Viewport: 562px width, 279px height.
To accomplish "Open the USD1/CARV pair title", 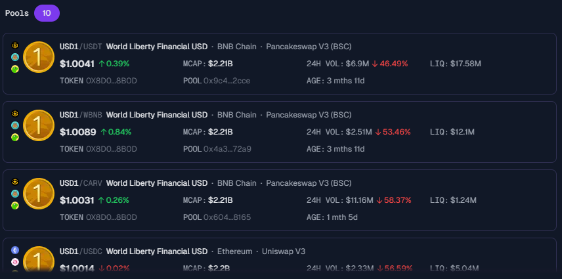I will [x=81, y=183].
